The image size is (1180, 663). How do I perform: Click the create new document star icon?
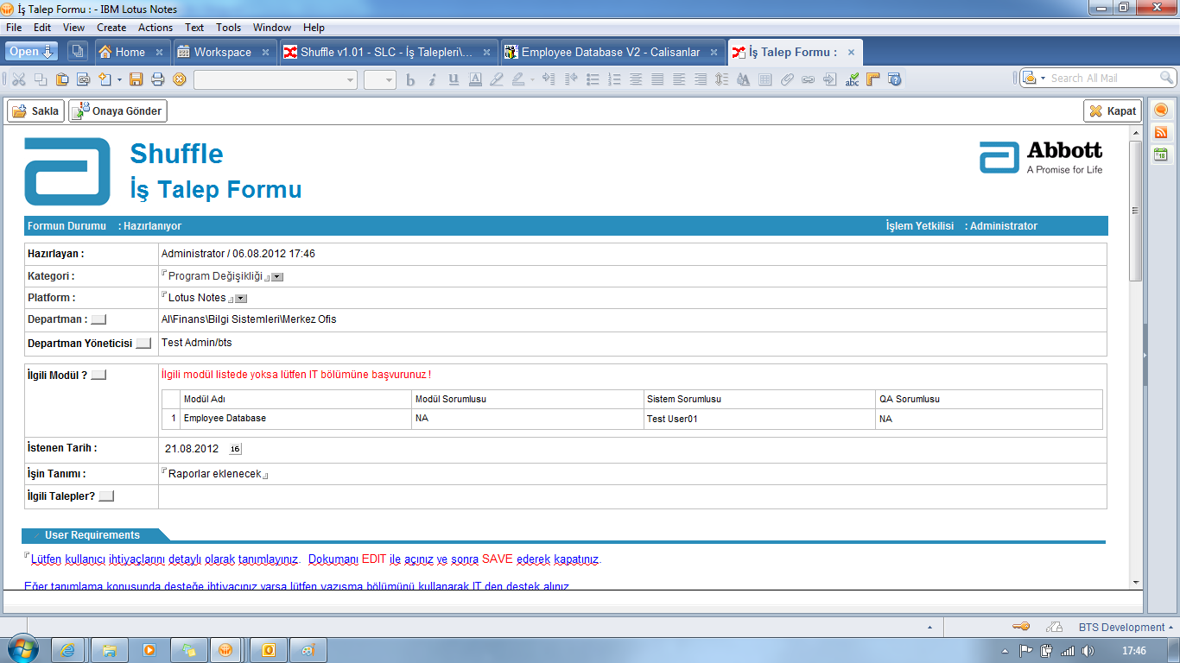coord(105,79)
